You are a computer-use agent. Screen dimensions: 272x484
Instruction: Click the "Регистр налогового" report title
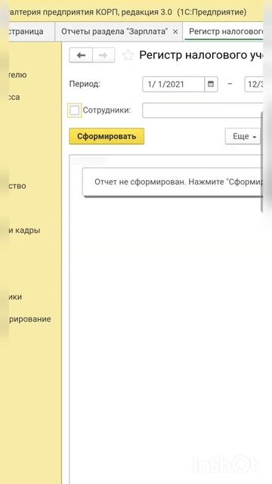(201, 55)
